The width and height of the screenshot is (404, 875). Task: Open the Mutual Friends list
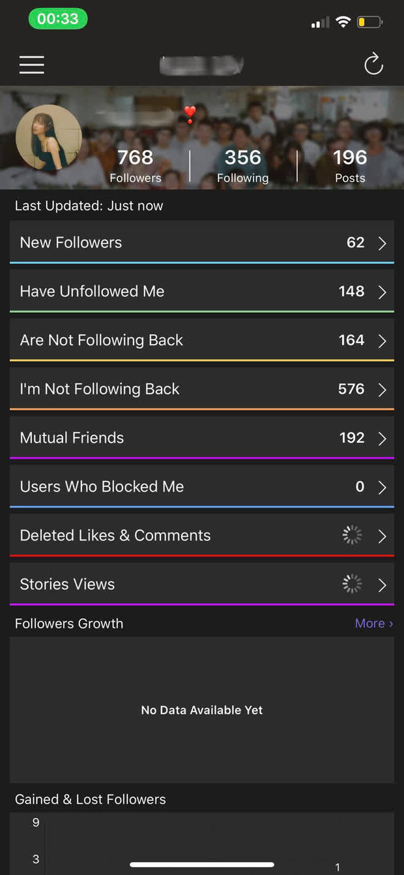coord(202,438)
